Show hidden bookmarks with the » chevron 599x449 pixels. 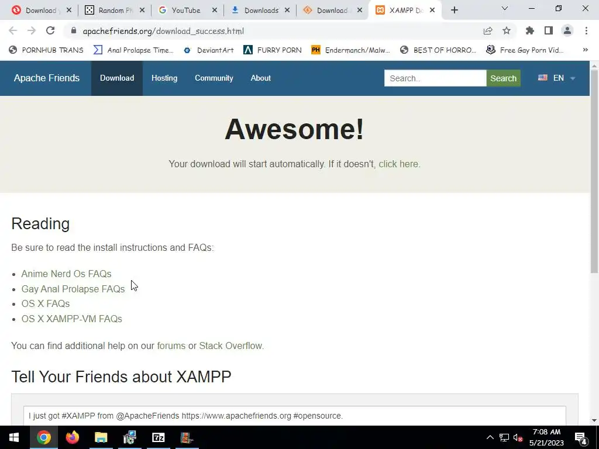(585, 50)
